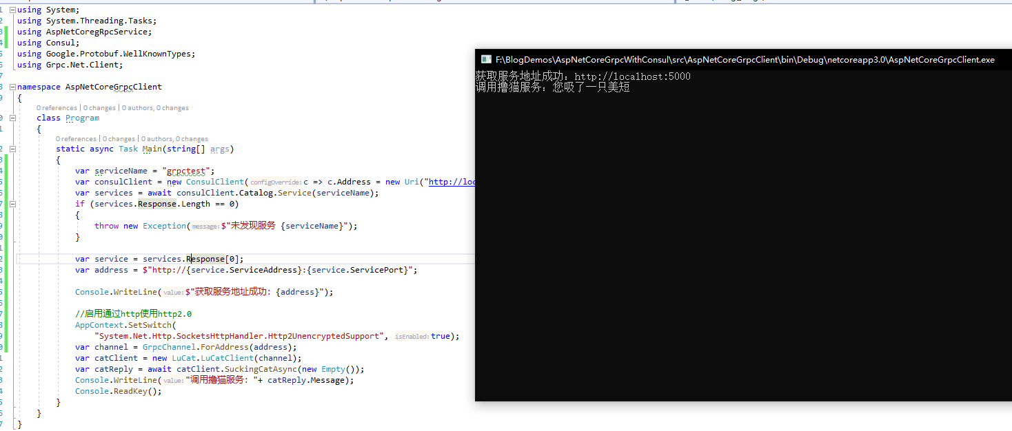Click the http URL inside the Uri constructor
1012x431 pixels.
click(x=452, y=182)
